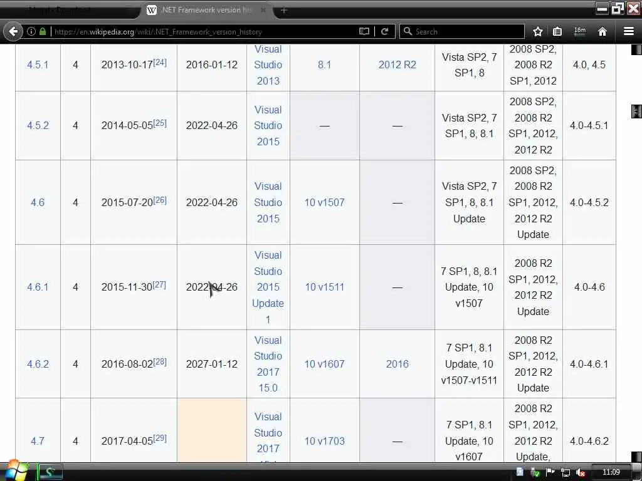
Task: Click the magnifier icon in Search box
Action: (408, 31)
